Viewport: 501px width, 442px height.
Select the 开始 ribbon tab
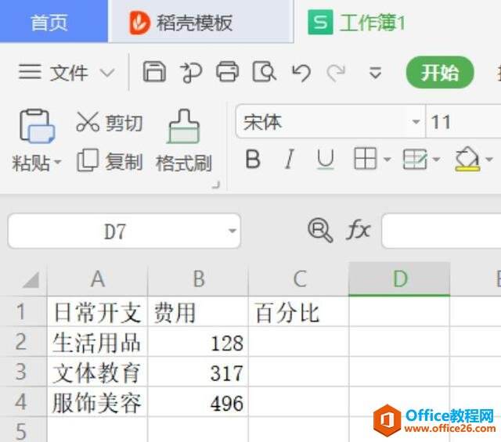coord(440,73)
